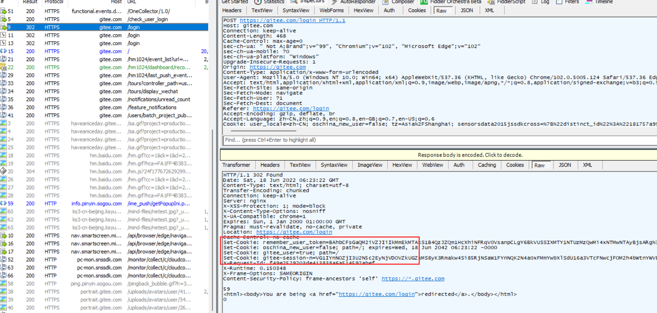Click the request icon of session 10
The width and height of the screenshot is (657, 313).
point(4,235)
